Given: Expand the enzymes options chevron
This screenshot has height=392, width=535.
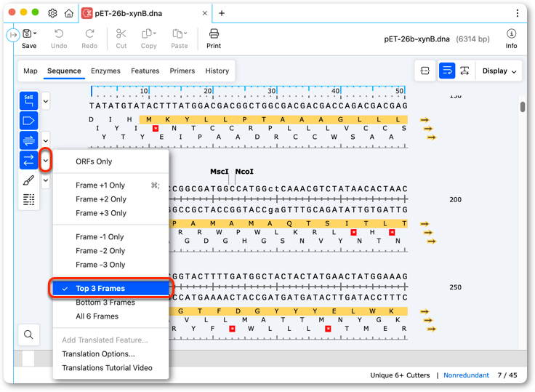Looking at the screenshot, I should (x=45, y=101).
